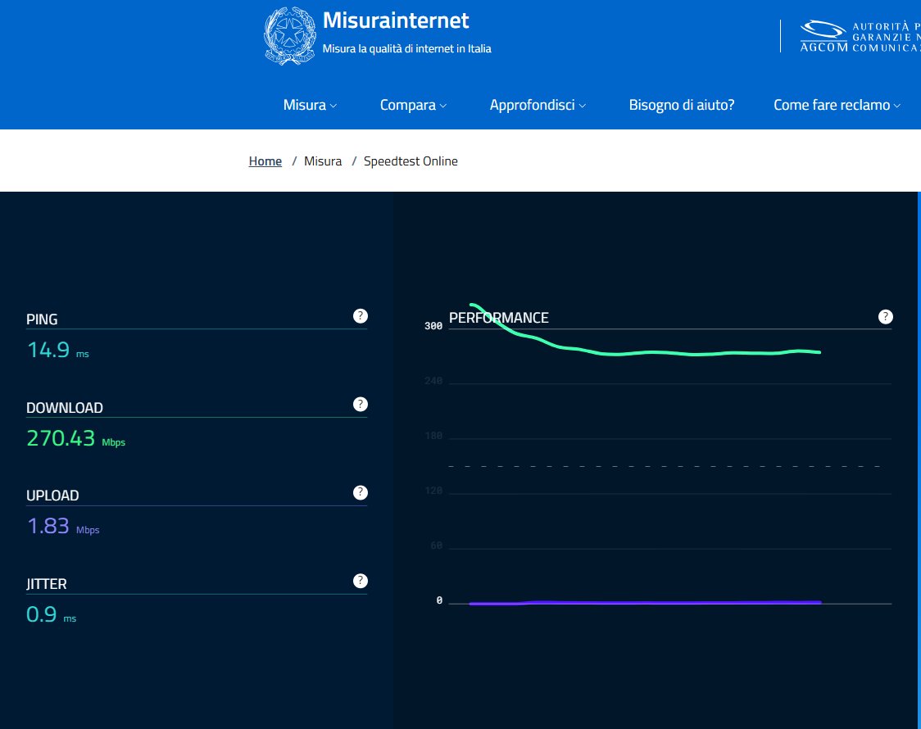Click the Speedtest Online breadcrumb item
Screen dimensions: 921x729
pos(411,161)
